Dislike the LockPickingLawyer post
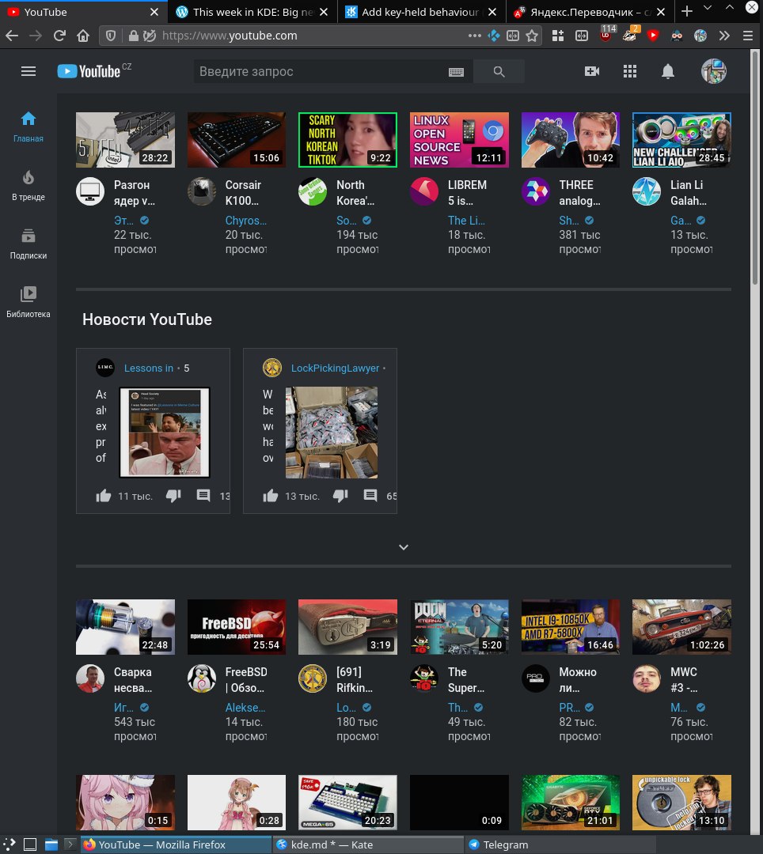This screenshot has width=763, height=854. pyautogui.click(x=340, y=496)
